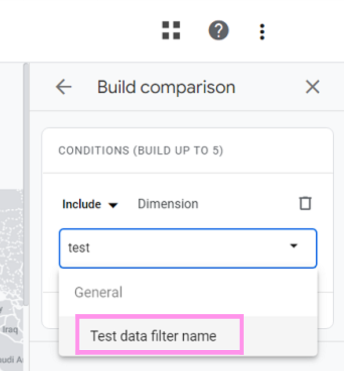Click the General group header
The width and height of the screenshot is (344, 371).
point(99,293)
